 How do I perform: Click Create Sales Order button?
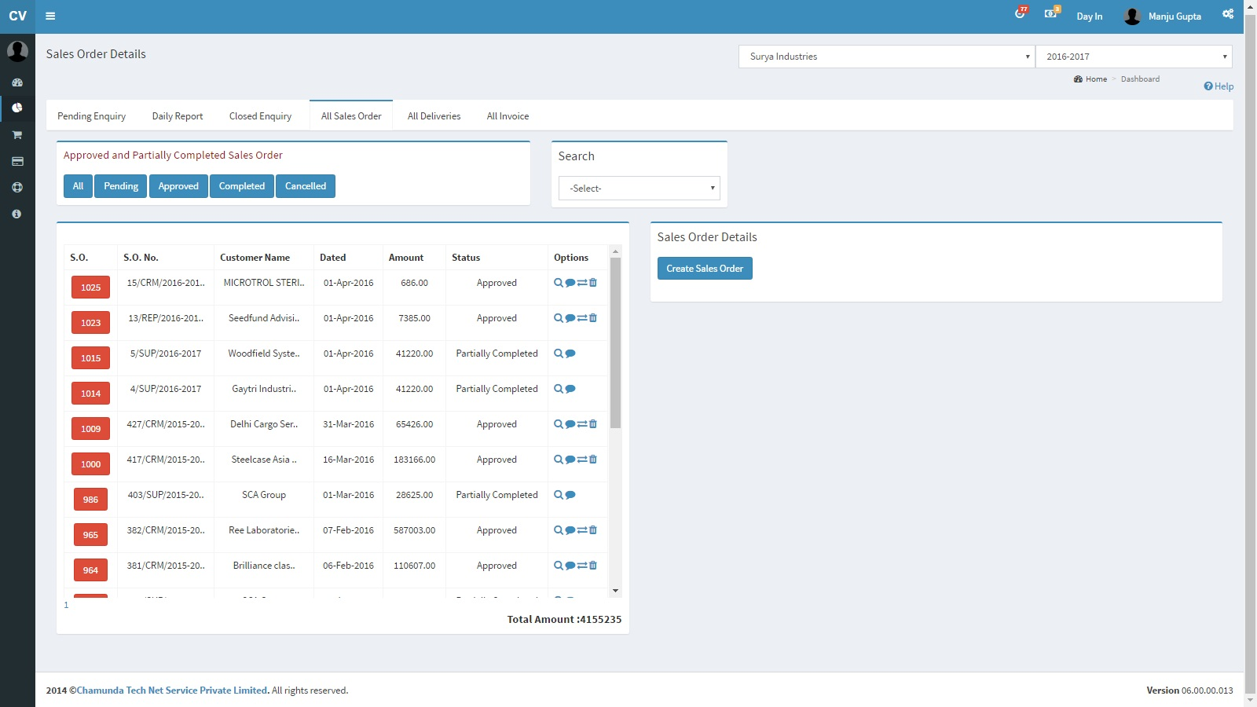(705, 269)
